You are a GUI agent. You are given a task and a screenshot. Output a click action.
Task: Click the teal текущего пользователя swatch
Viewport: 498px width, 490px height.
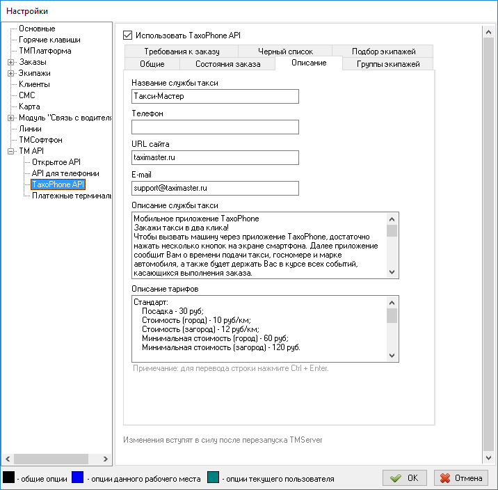(214, 478)
